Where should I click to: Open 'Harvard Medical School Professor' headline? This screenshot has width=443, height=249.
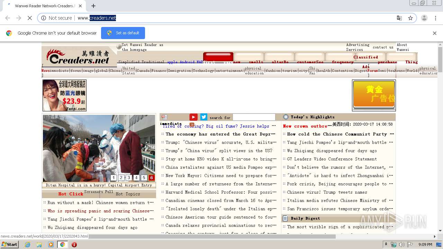coord(221,192)
